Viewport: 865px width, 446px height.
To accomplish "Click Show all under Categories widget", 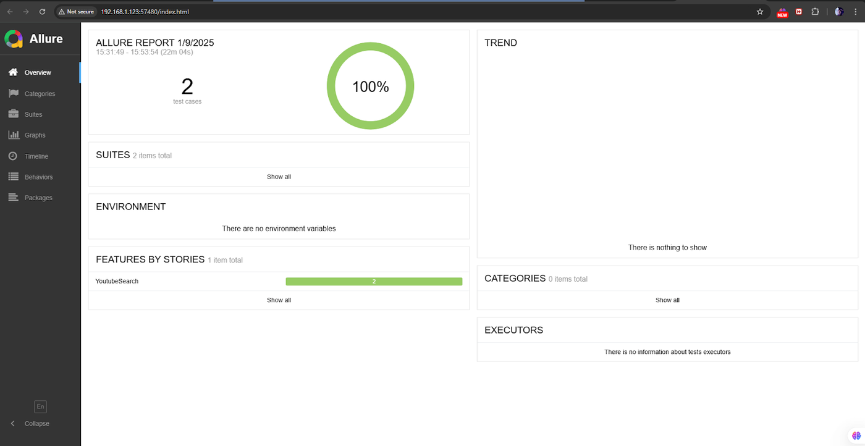I will (x=667, y=300).
